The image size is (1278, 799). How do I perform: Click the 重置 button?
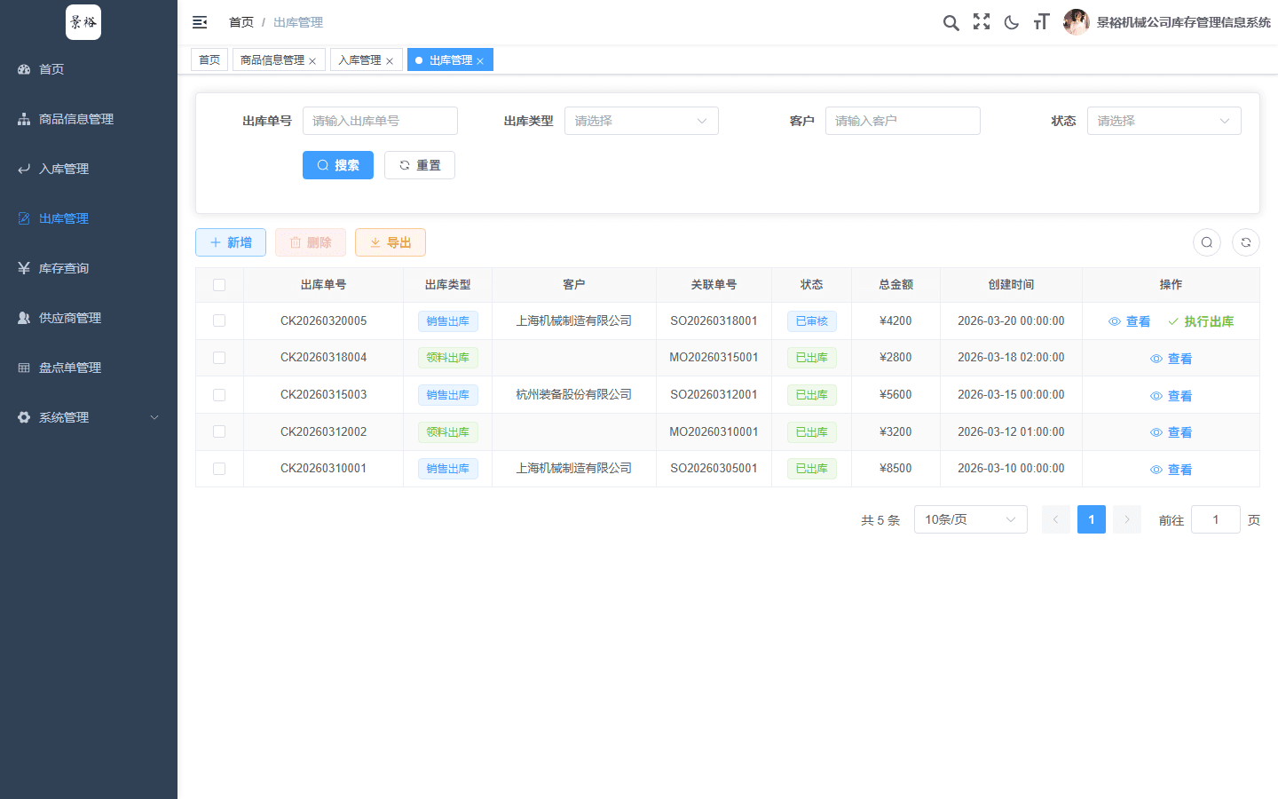point(420,165)
